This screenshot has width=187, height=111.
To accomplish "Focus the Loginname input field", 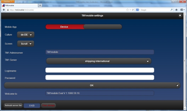I will [100, 70].
